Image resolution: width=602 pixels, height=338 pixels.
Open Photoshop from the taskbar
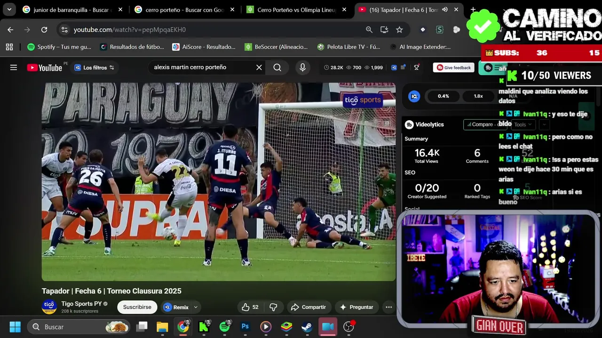click(x=245, y=327)
